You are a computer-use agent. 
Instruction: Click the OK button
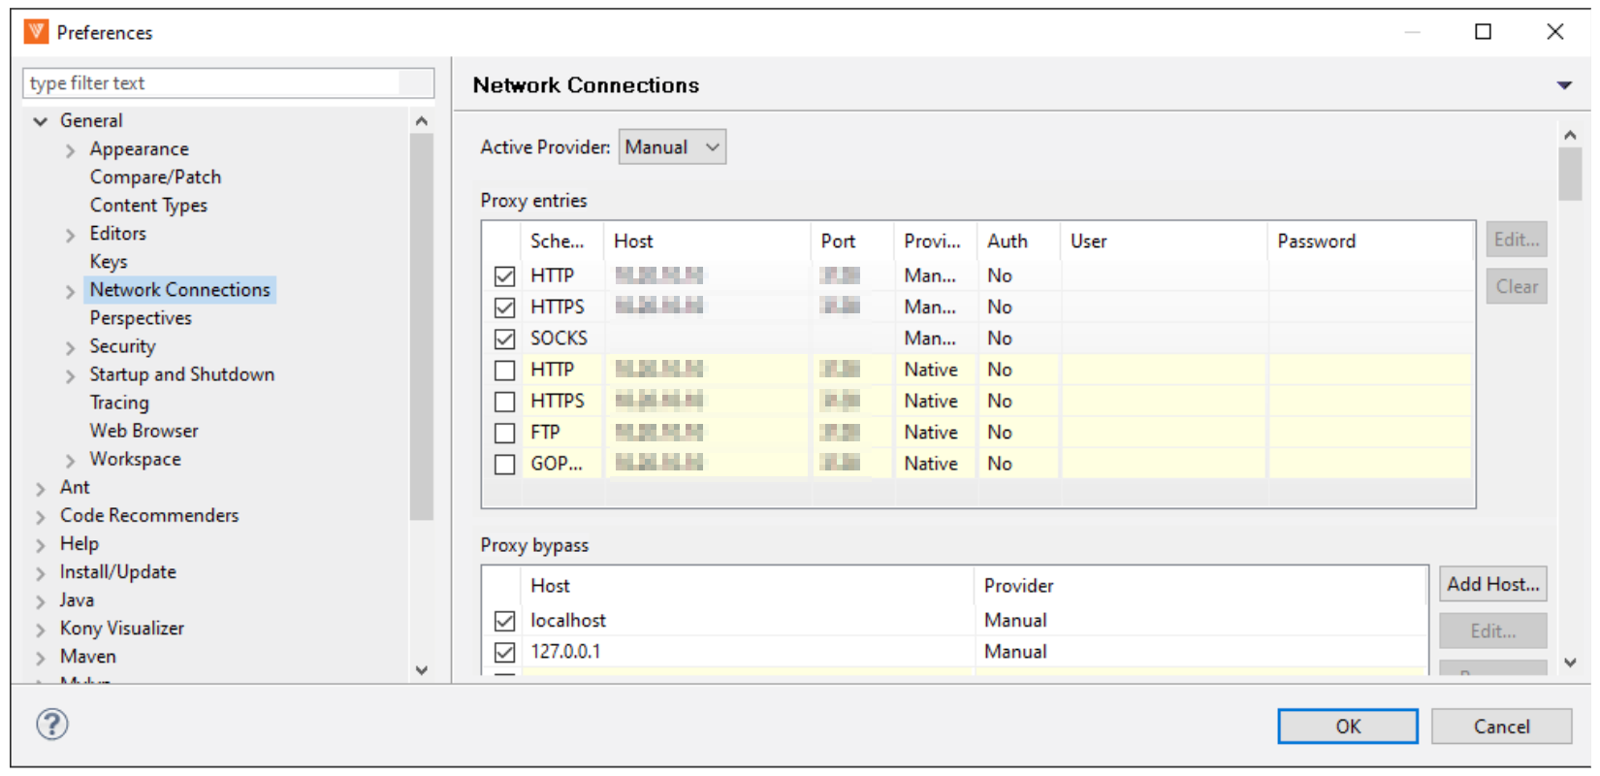[1347, 727]
